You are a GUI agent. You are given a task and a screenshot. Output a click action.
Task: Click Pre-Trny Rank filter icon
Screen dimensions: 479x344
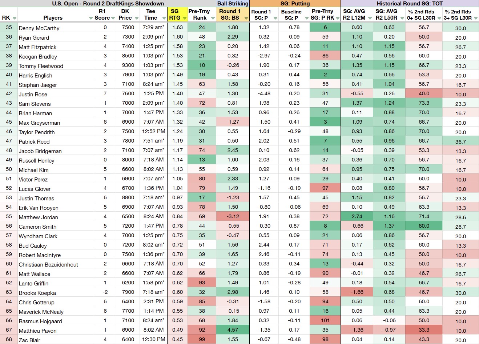point(213,18)
